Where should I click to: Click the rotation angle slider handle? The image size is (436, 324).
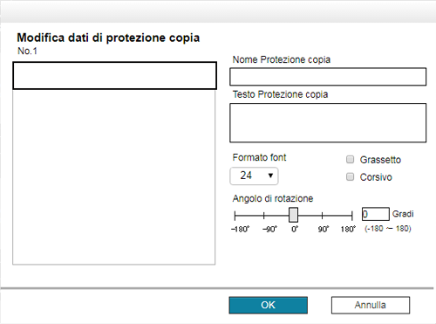coord(293,215)
